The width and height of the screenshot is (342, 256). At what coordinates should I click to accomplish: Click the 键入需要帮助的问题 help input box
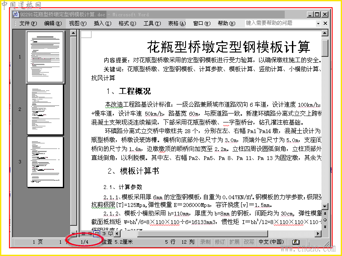click(x=280, y=23)
